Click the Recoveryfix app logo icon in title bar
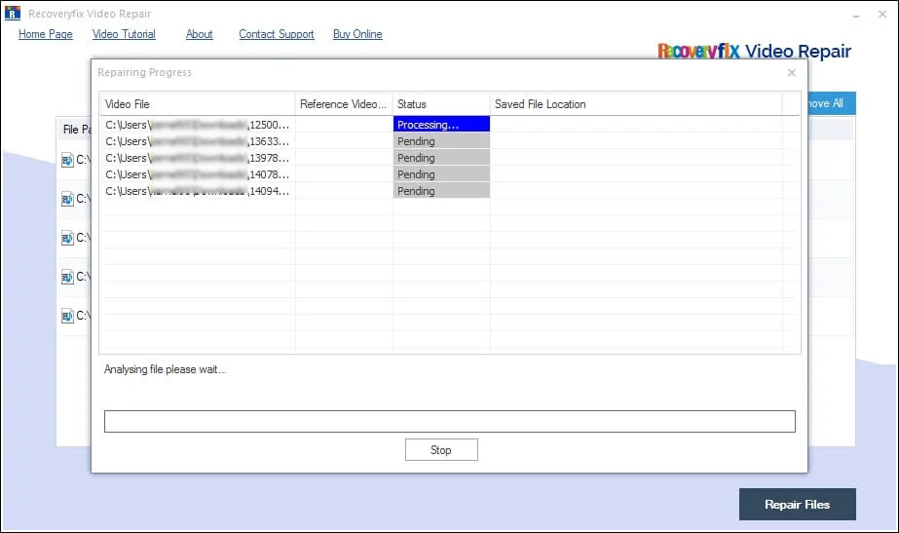 pyautogui.click(x=12, y=13)
